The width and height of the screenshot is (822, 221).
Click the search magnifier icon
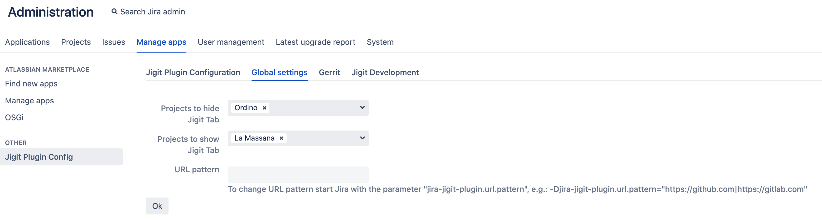pos(114,12)
